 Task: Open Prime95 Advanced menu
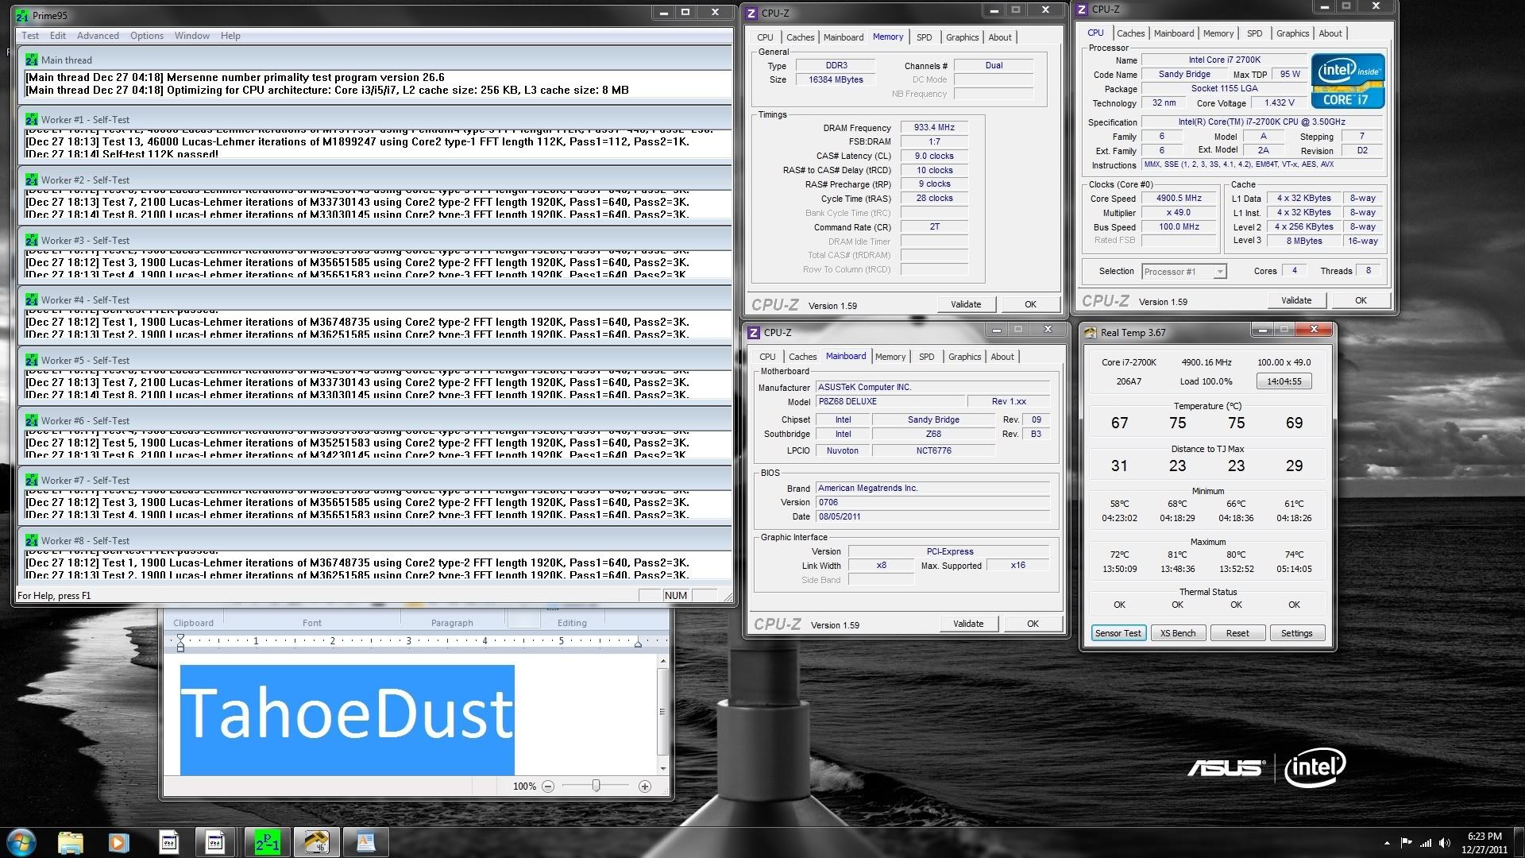coord(98,36)
